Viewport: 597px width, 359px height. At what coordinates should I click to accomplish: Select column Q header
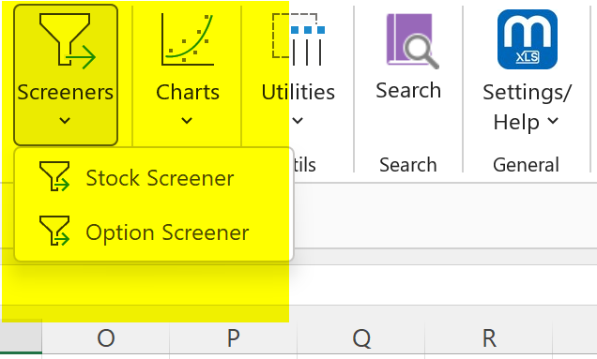[x=361, y=338]
